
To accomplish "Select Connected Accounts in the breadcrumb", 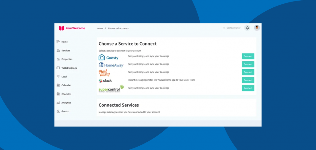I will pos(118,28).
